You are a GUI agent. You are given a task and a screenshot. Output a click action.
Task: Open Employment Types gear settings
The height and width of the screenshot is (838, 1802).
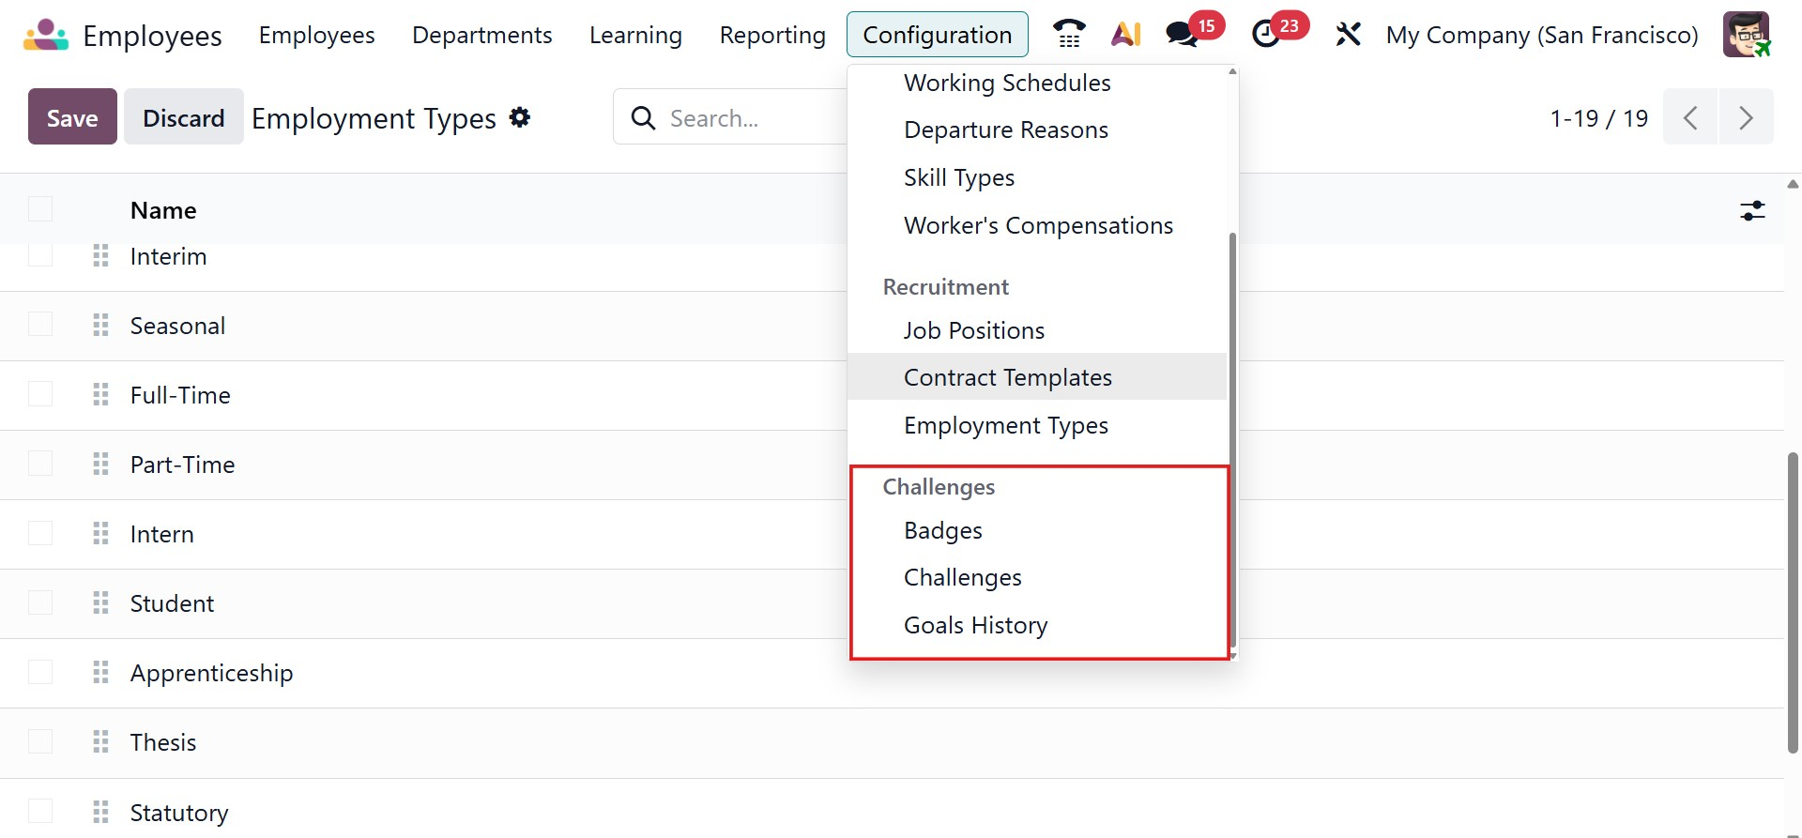[x=520, y=117]
